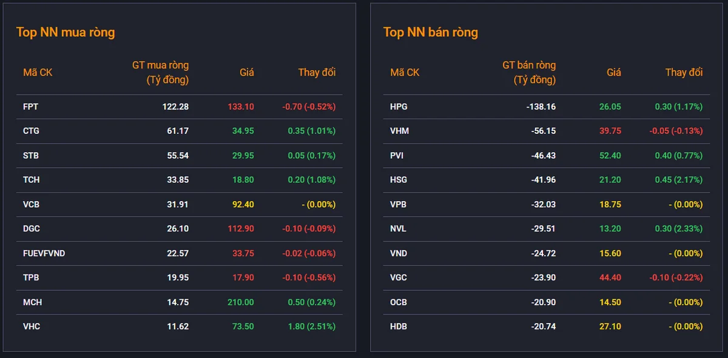Click the 'GT bán ròng (Tỷ đồng)' column header
The image size is (728, 358).
click(529, 72)
